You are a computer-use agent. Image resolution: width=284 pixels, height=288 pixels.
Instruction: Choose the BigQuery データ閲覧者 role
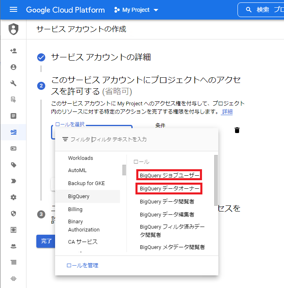[167, 201]
